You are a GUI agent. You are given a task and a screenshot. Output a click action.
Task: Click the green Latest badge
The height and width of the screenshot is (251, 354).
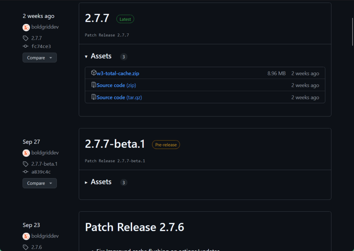125,19
